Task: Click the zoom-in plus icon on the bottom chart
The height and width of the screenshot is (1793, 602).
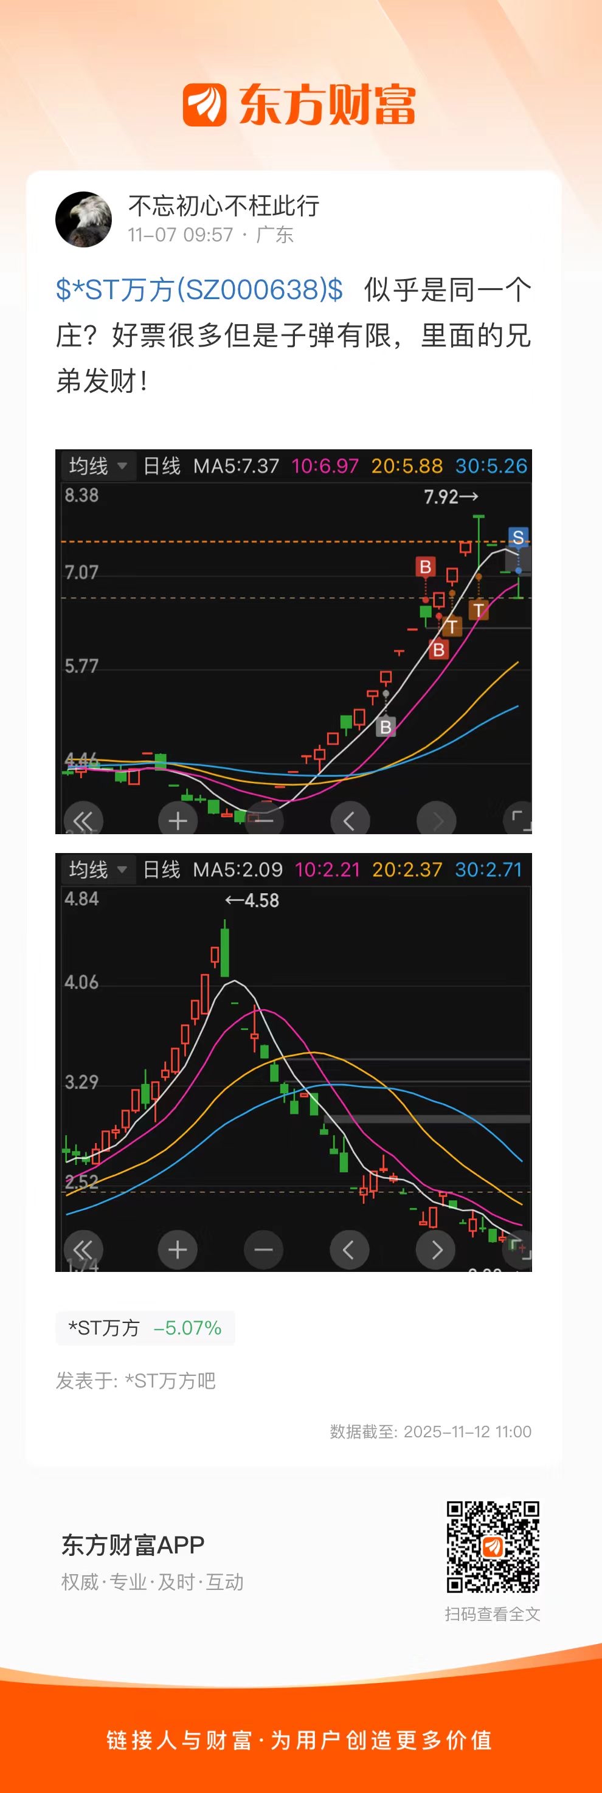Action: [x=178, y=1250]
